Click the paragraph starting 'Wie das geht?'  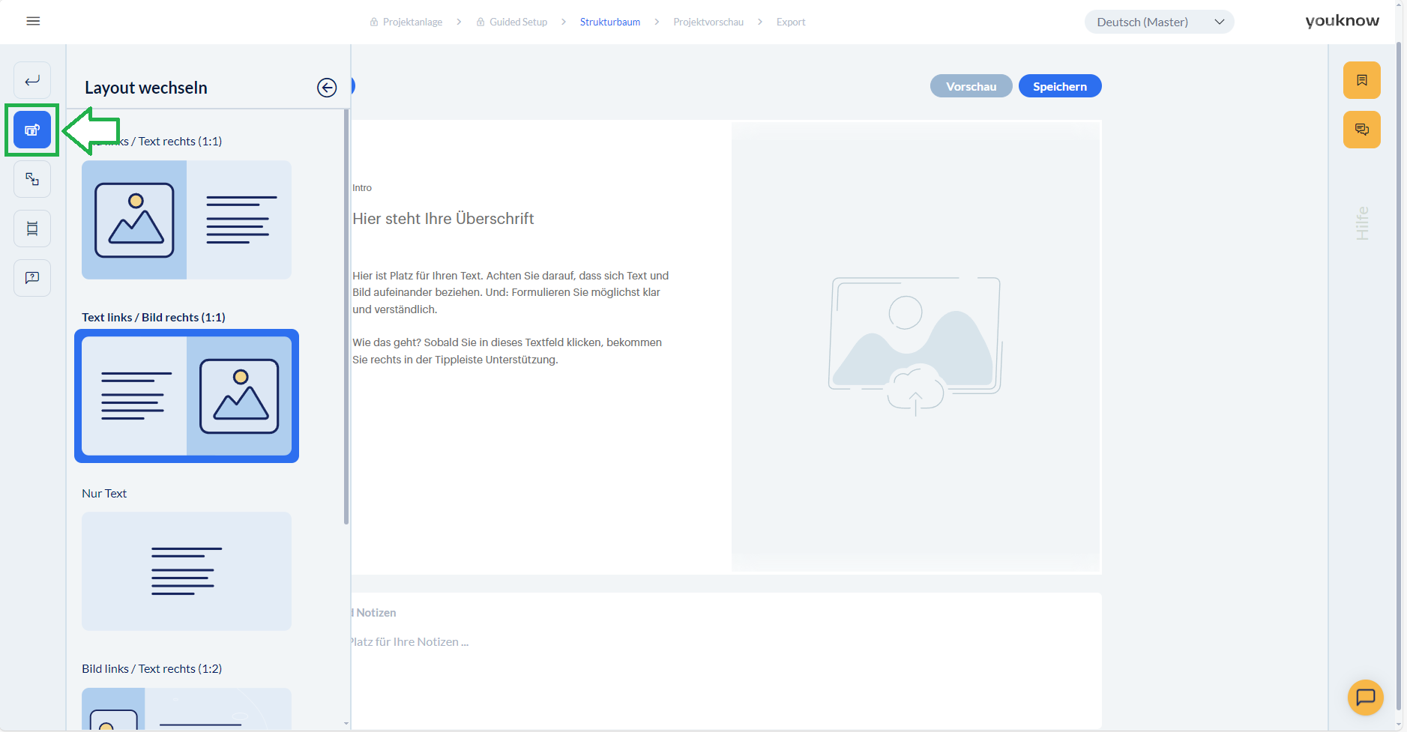[507, 351]
